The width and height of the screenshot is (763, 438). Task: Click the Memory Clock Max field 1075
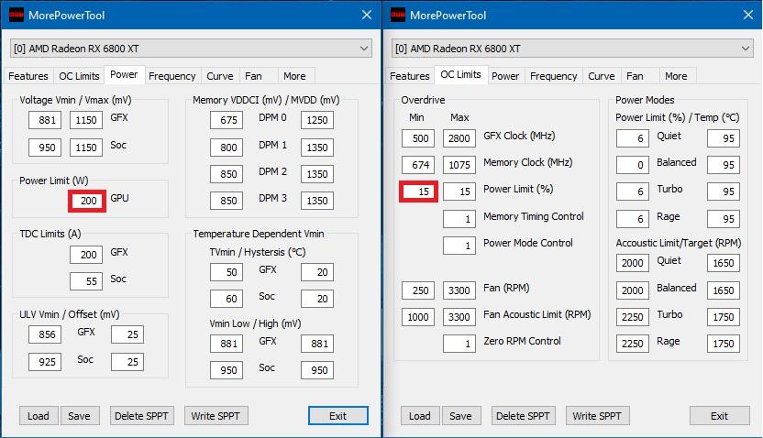click(x=459, y=165)
